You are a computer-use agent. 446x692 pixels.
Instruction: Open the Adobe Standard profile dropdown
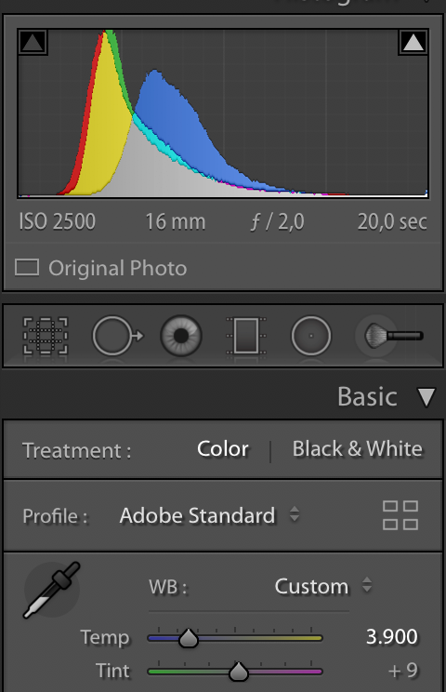pyautogui.click(x=209, y=515)
